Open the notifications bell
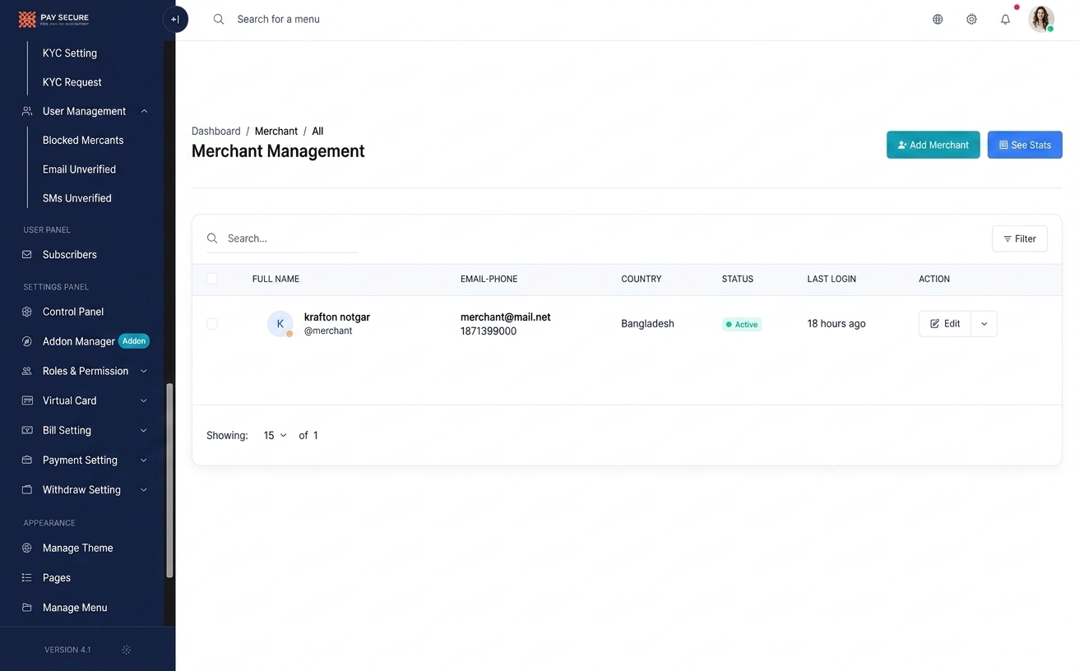The height and width of the screenshot is (671, 1079). click(x=1005, y=19)
